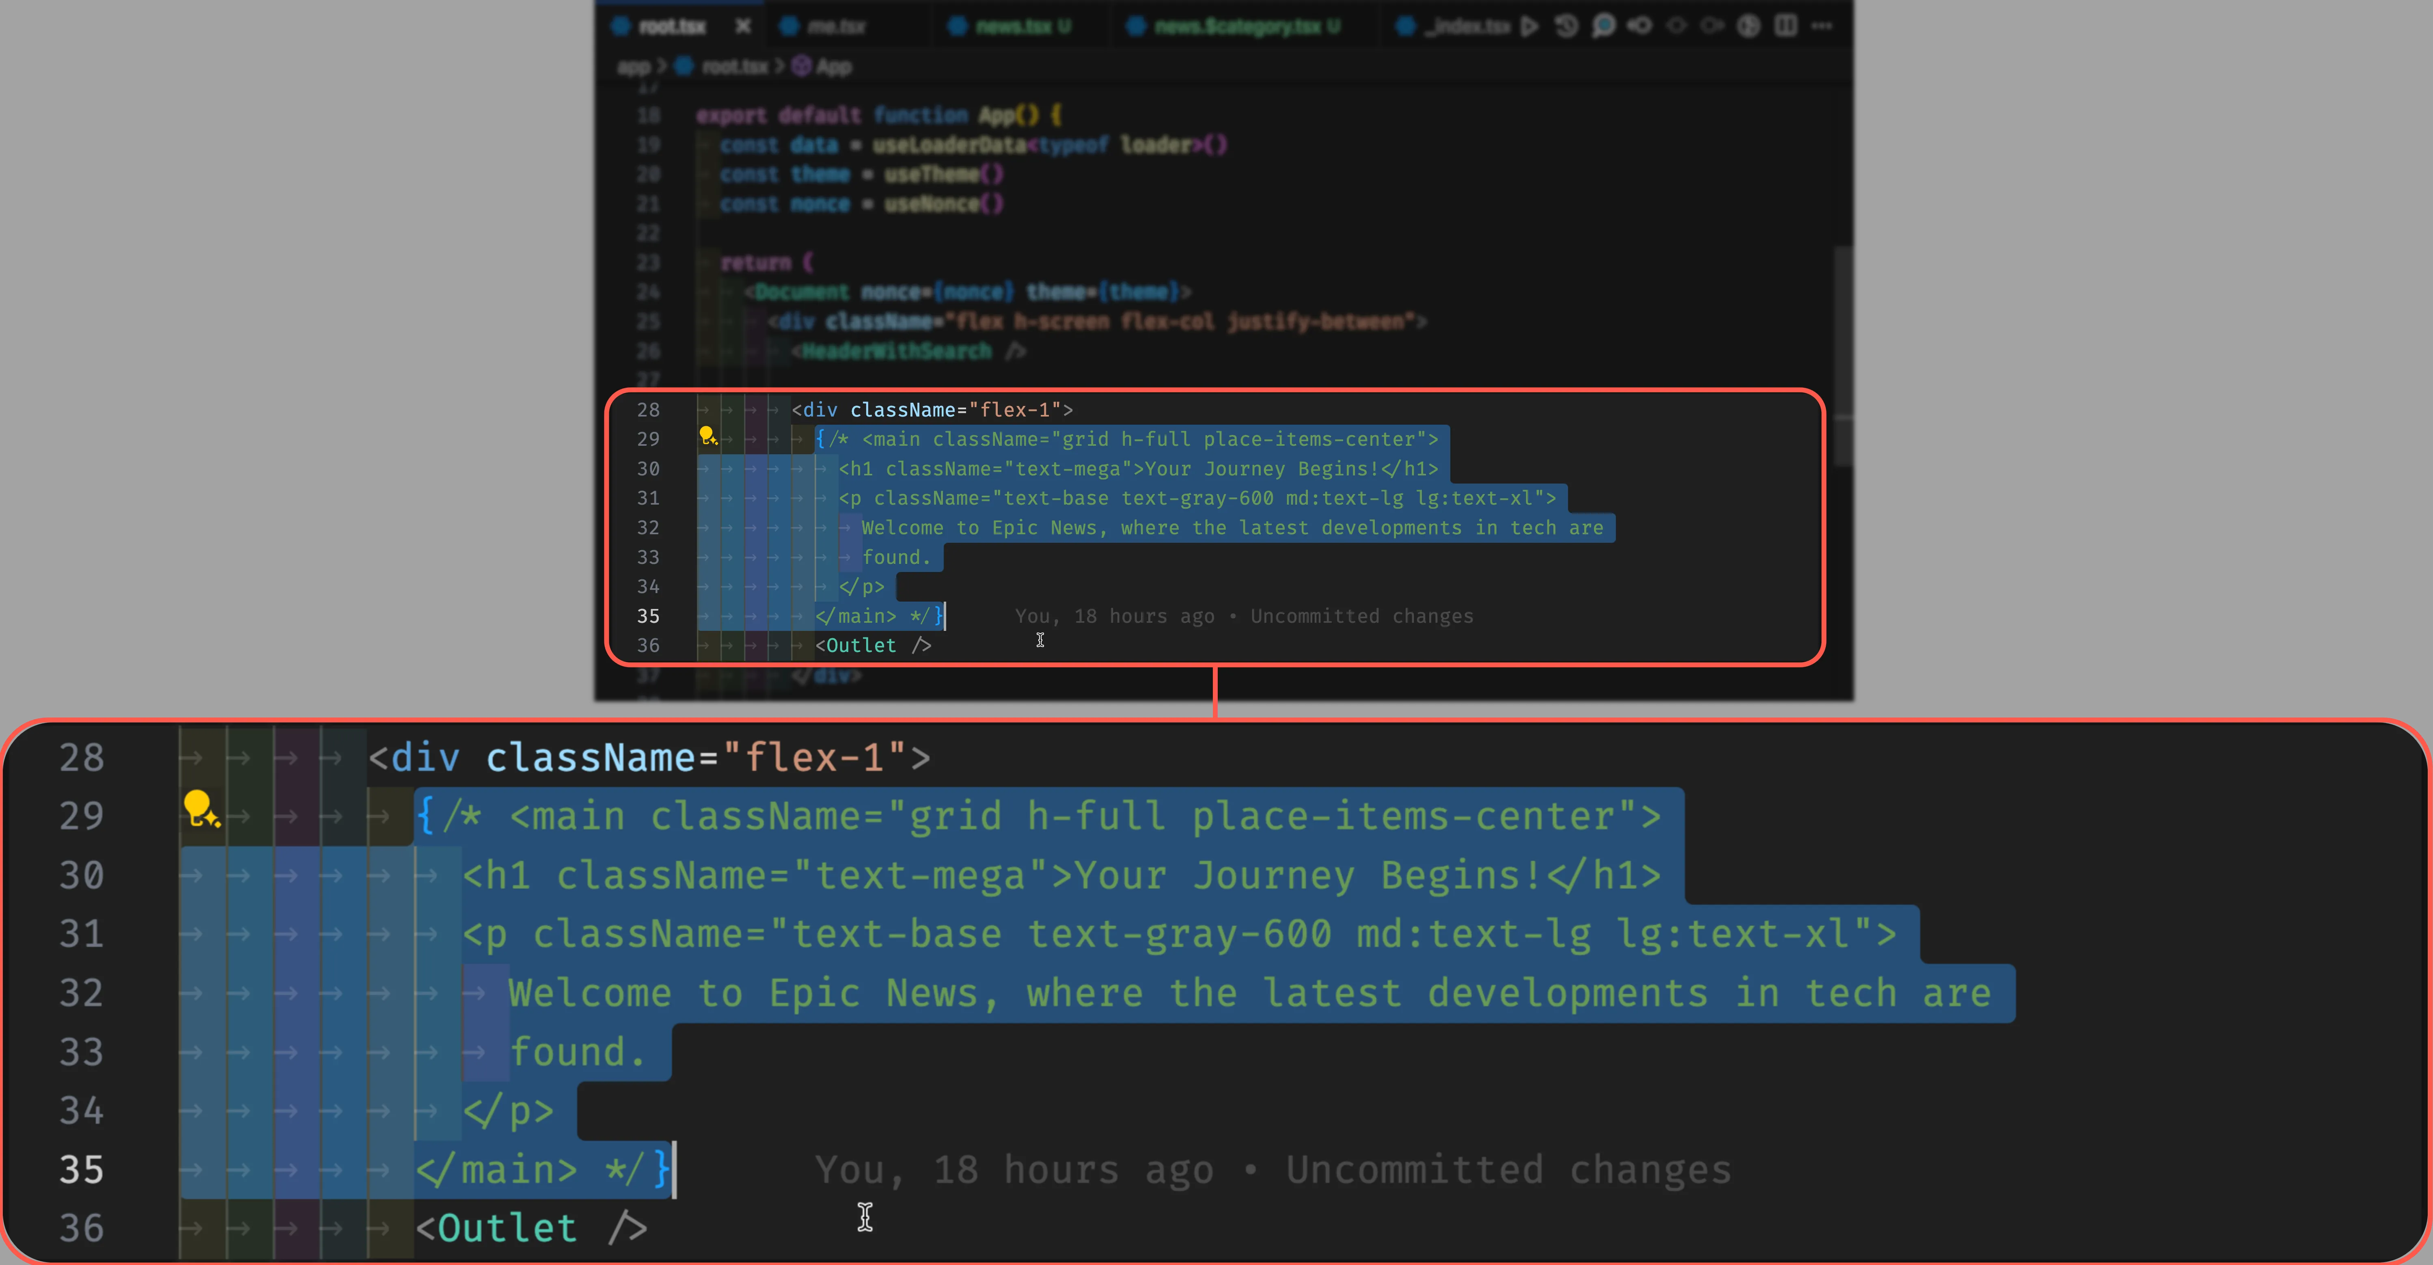Click the app folder breadcrumb
The image size is (2433, 1265).
pyautogui.click(x=634, y=66)
